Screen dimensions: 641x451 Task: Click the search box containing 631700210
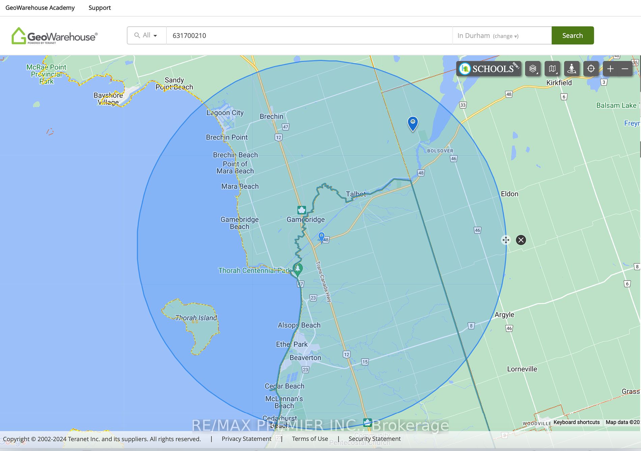click(309, 35)
